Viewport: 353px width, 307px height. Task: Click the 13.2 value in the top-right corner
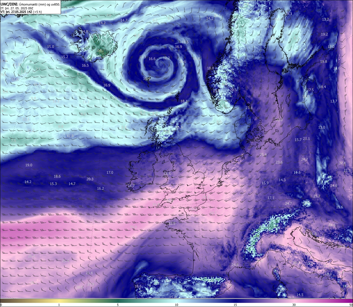(x=325, y=20)
